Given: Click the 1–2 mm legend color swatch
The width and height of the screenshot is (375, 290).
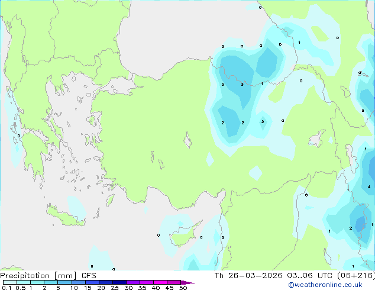Looking at the screenshot, I should 37,282.
